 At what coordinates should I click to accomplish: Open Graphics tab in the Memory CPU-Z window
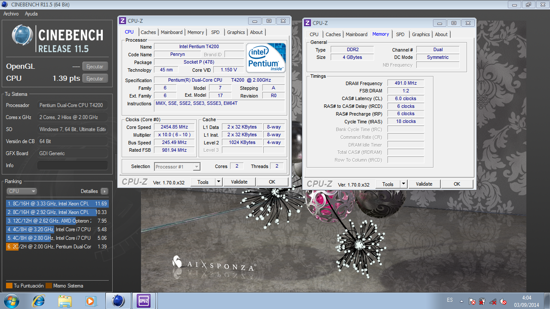pos(421,34)
